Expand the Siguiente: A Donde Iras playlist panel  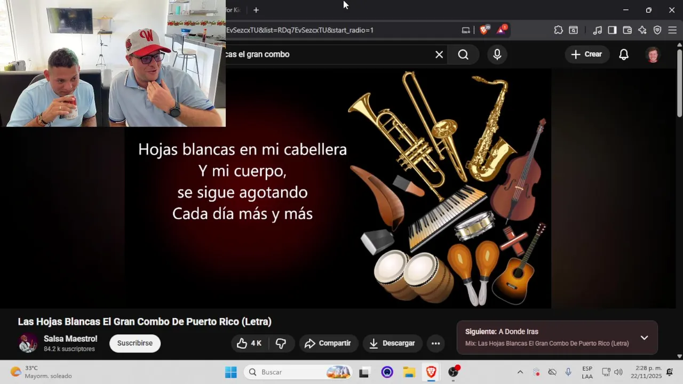(x=644, y=338)
